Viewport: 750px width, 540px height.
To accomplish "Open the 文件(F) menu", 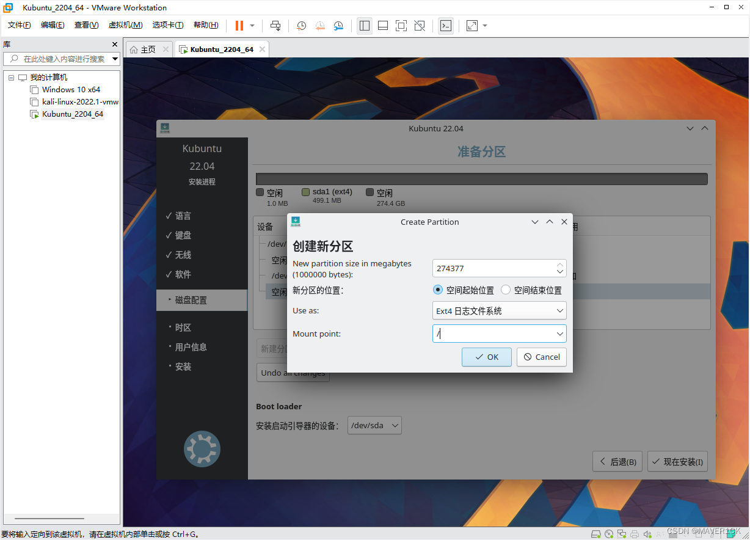I will tap(20, 25).
